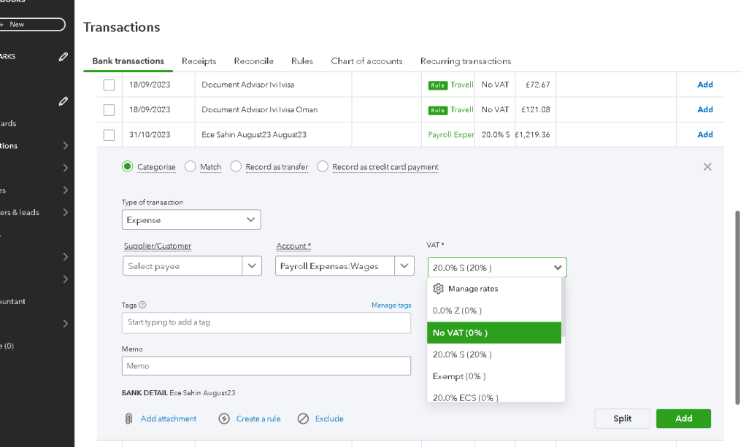Screen dimensions: 746x447
Task: Switch to the Receipts tab
Action: coord(199,61)
